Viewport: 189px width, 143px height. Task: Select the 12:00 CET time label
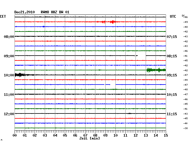tap(9, 114)
